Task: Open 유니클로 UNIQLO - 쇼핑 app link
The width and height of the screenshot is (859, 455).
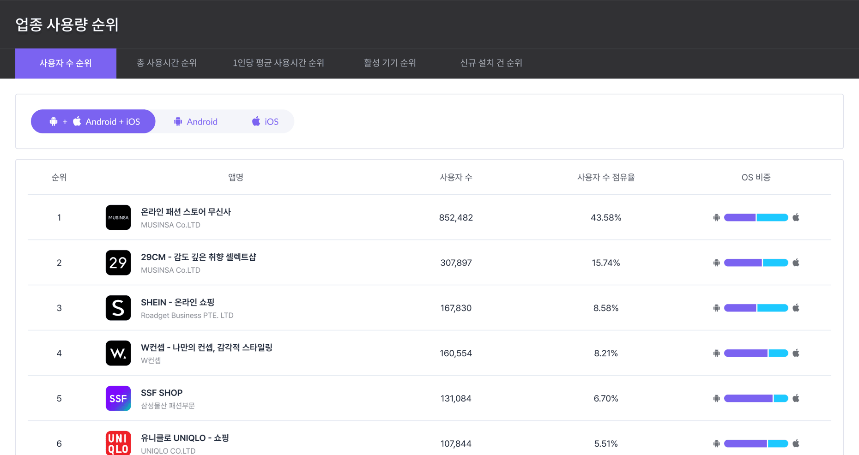Action: coord(185,438)
